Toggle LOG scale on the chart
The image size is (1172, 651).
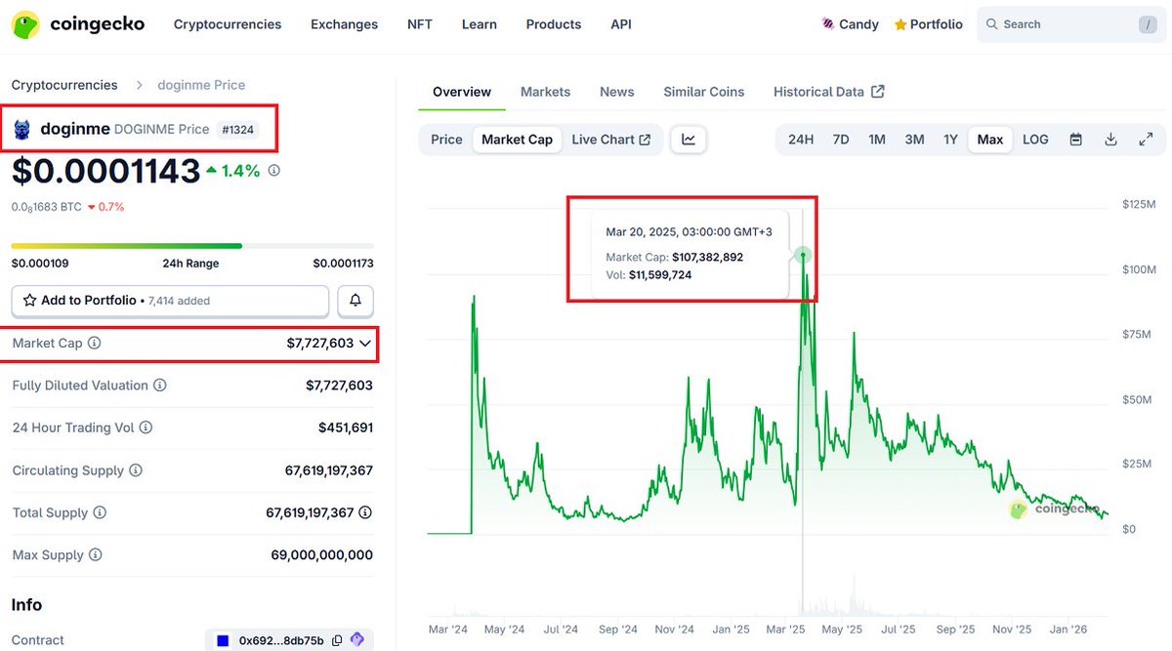click(1035, 140)
